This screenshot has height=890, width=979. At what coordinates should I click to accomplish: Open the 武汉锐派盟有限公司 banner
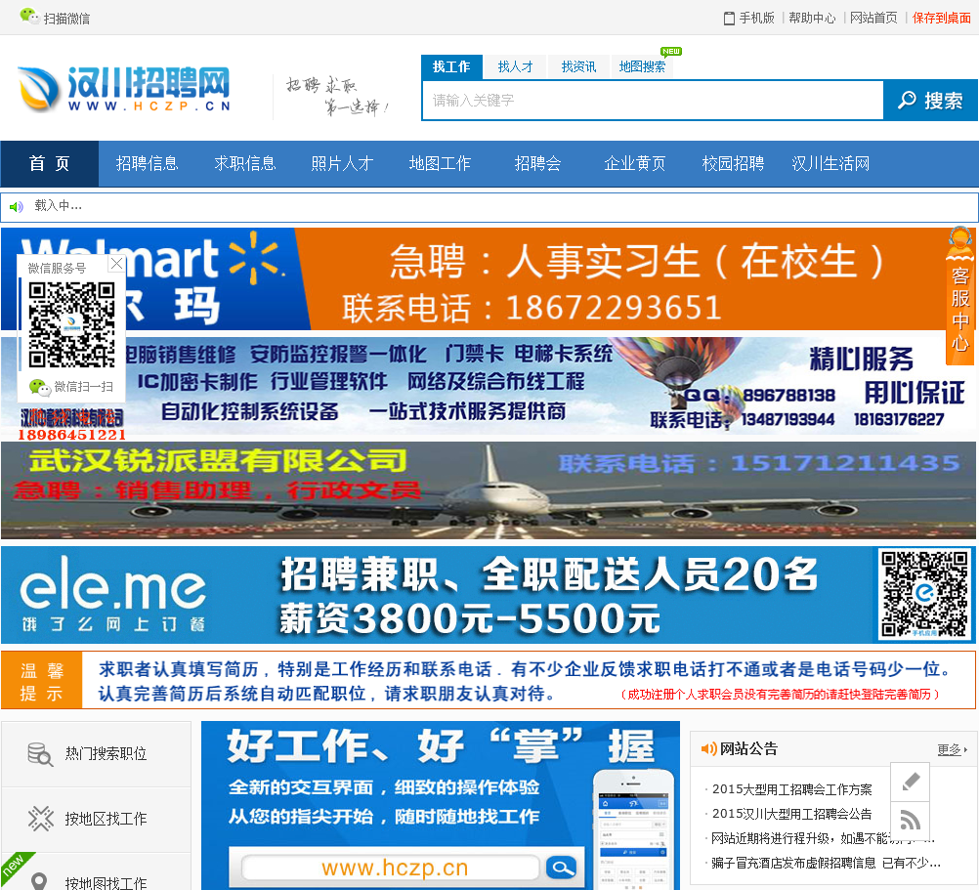tap(489, 490)
